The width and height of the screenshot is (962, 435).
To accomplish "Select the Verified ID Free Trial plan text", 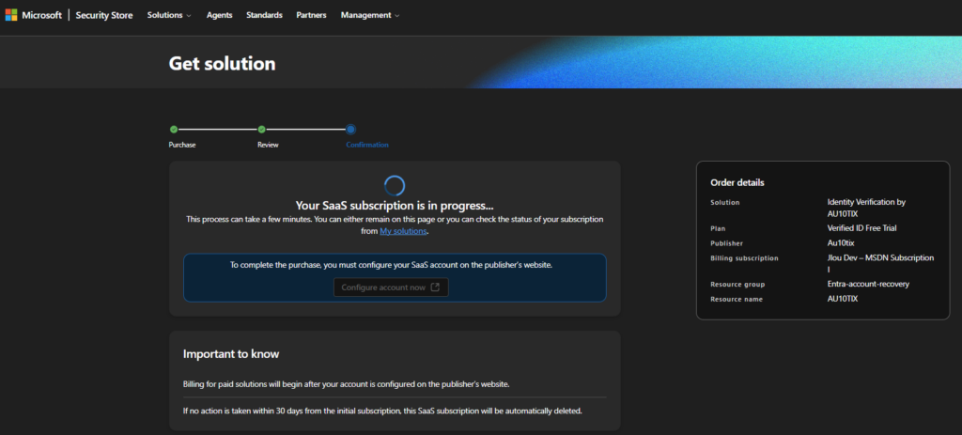I will (862, 227).
